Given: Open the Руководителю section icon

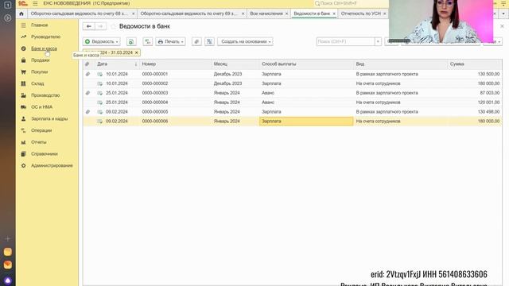Looking at the screenshot, I should point(23,37).
